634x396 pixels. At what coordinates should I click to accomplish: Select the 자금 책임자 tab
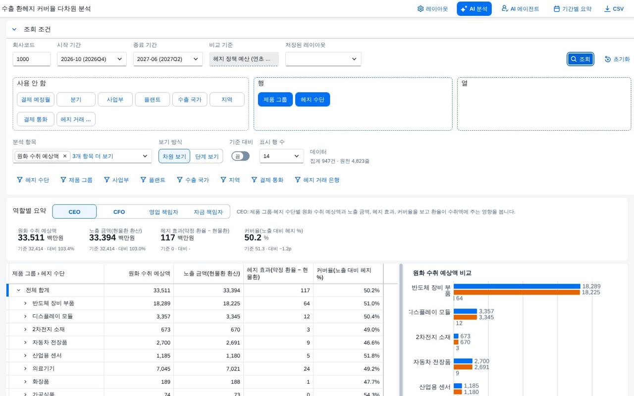click(x=208, y=212)
